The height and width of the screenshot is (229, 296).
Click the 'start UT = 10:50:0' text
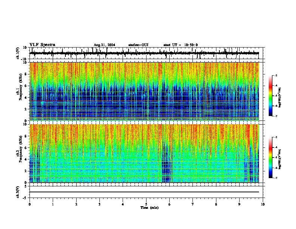181,45
